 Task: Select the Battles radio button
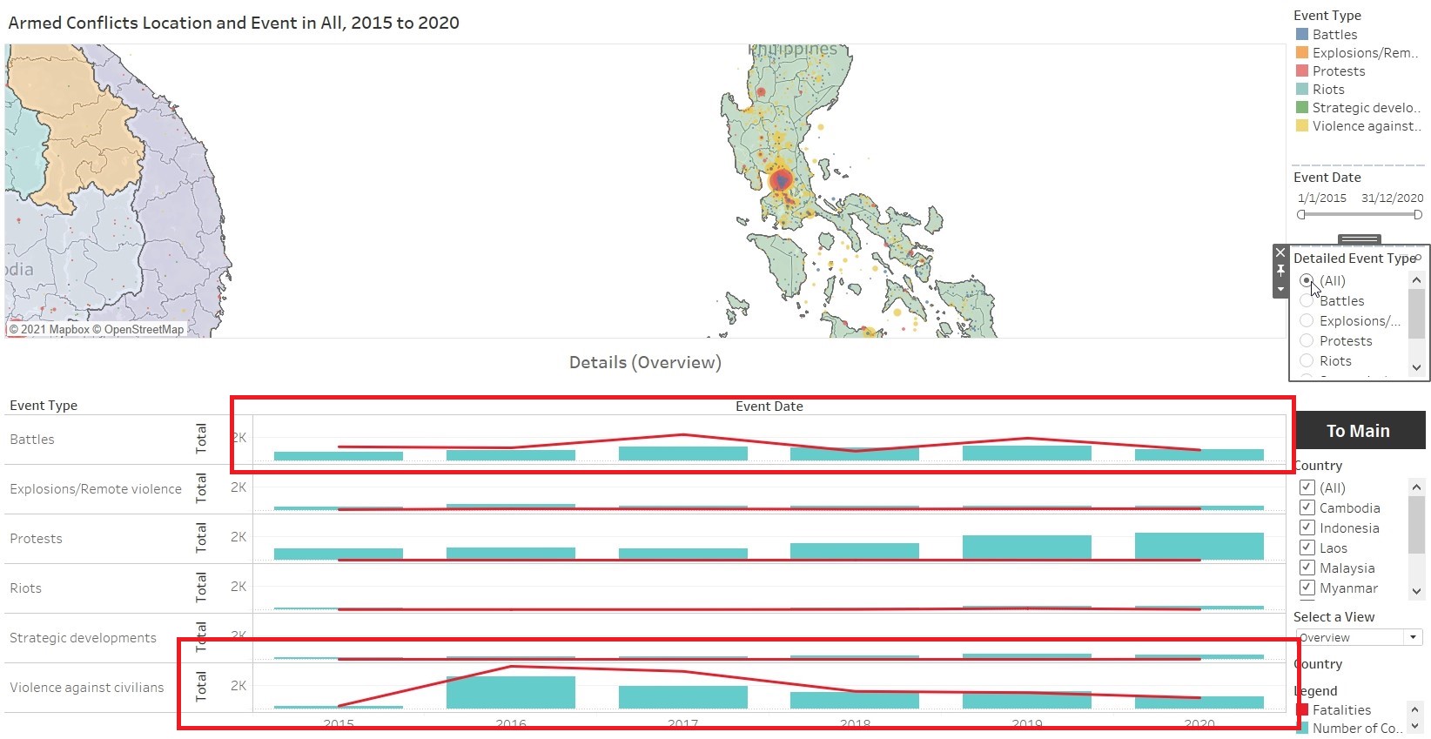[x=1307, y=301]
